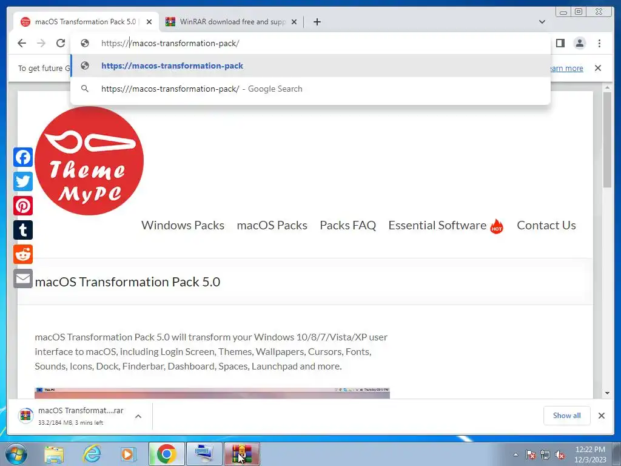Open the volume tray icon
The image size is (621, 466).
click(560, 454)
